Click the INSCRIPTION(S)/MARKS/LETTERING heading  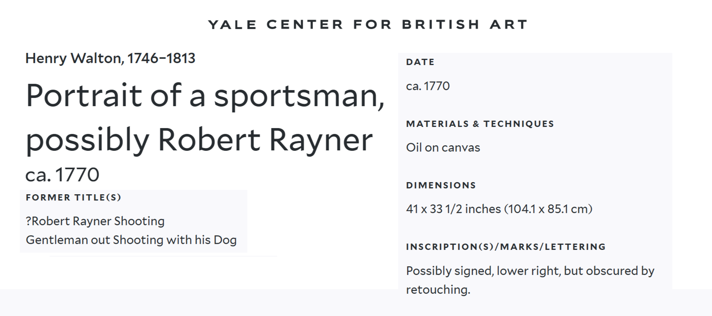[x=506, y=247]
